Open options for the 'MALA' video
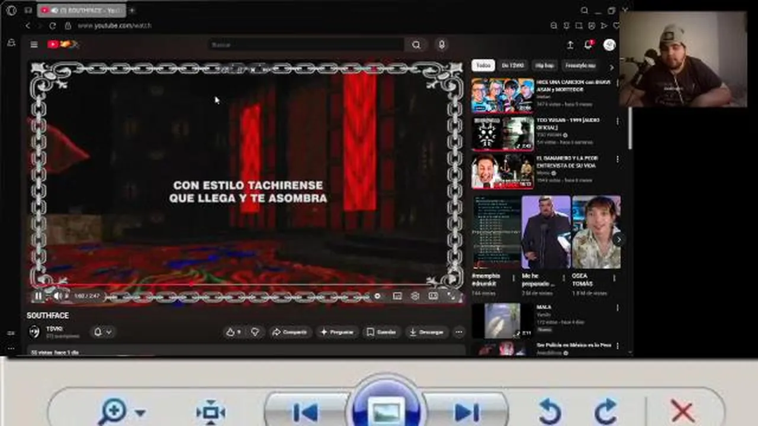758x426 pixels. pos(618,308)
